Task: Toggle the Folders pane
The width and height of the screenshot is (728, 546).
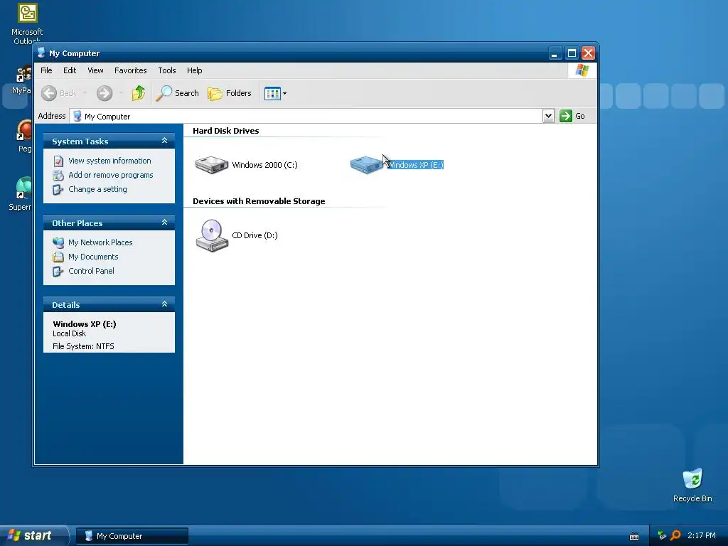Action: [230, 93]
